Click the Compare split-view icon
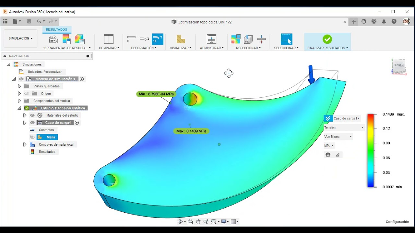Viewport: 415px width, 233px height. coord(109,39)
